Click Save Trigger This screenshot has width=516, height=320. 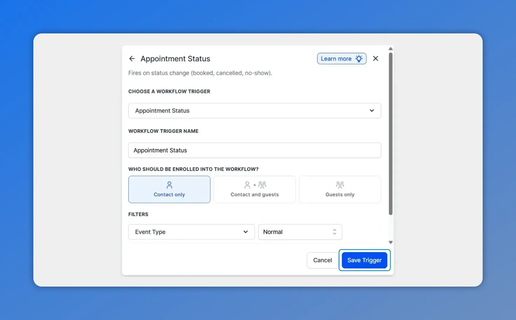tap(364, 260)
